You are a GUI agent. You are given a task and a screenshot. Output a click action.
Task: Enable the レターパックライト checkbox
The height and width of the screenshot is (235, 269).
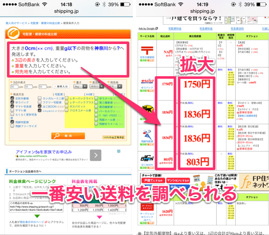(x=67, y=98)
